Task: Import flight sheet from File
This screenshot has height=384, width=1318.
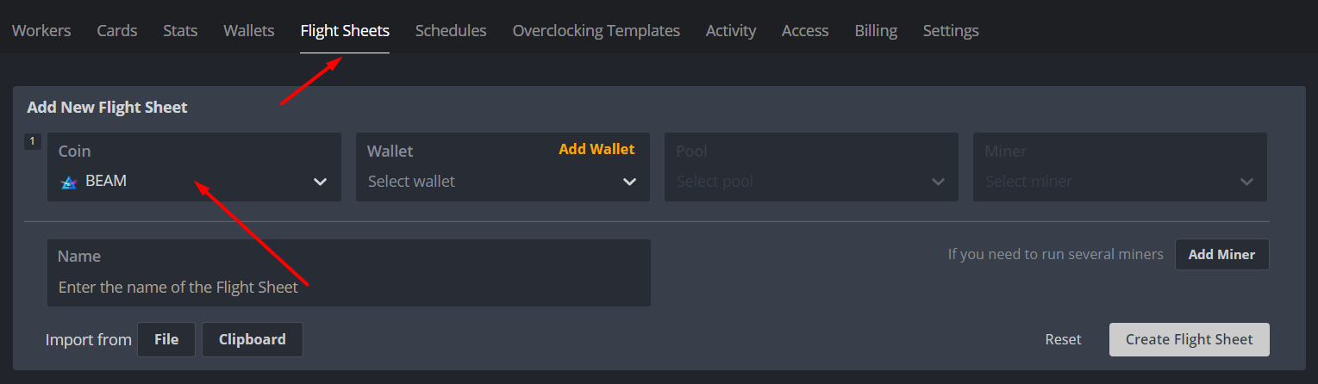Action: [x=166, y=339]
